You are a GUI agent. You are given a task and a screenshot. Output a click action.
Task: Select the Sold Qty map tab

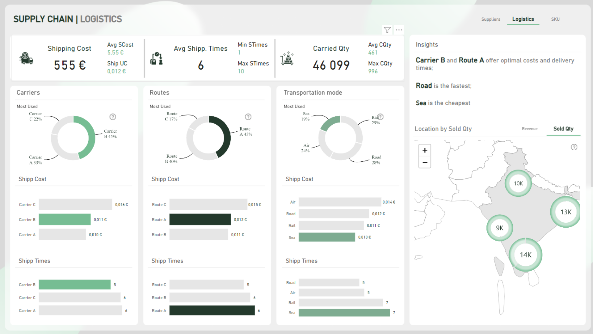pyautogui.click(x=563, y=129)
